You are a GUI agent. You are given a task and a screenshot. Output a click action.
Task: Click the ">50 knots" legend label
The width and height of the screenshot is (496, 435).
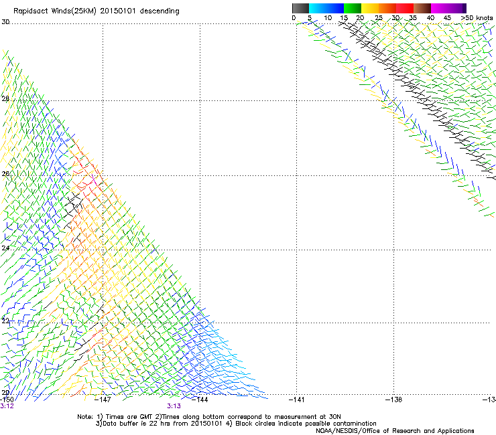coord(477,18)
